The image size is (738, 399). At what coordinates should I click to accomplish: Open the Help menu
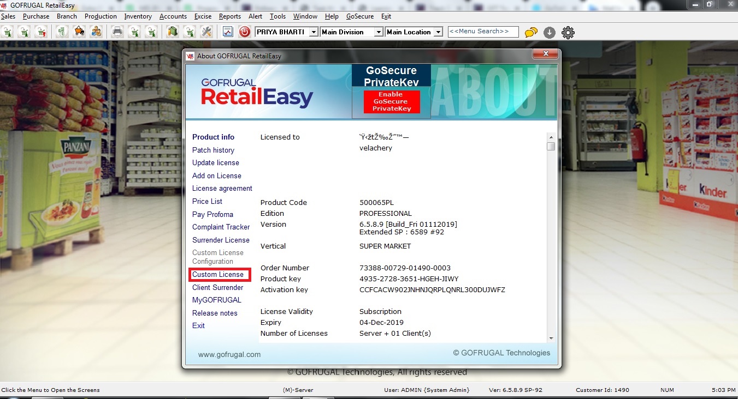332,16
